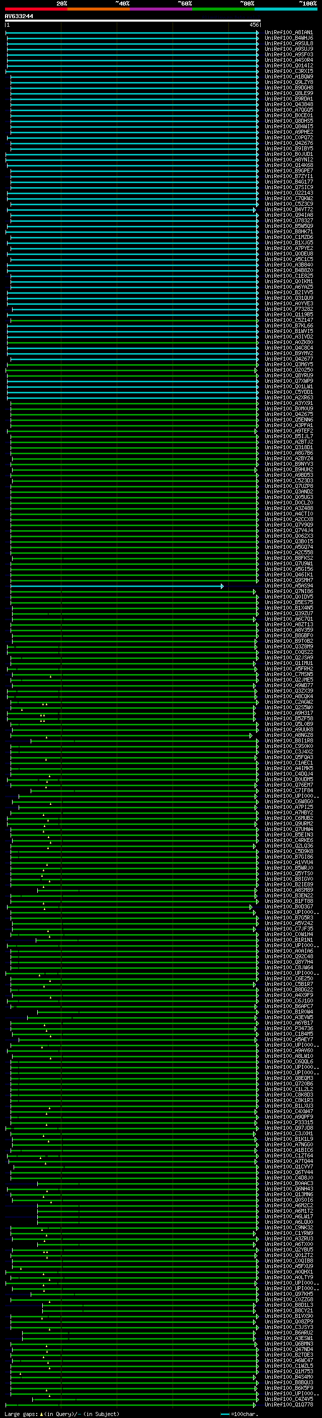Open the UniRef100_Q014I2 entry
The height and width of the screenshot is (1418, 322).
click(288, 65)
